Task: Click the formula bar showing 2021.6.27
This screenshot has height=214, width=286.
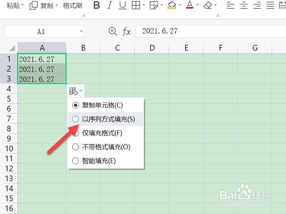Action: (211, 31)
